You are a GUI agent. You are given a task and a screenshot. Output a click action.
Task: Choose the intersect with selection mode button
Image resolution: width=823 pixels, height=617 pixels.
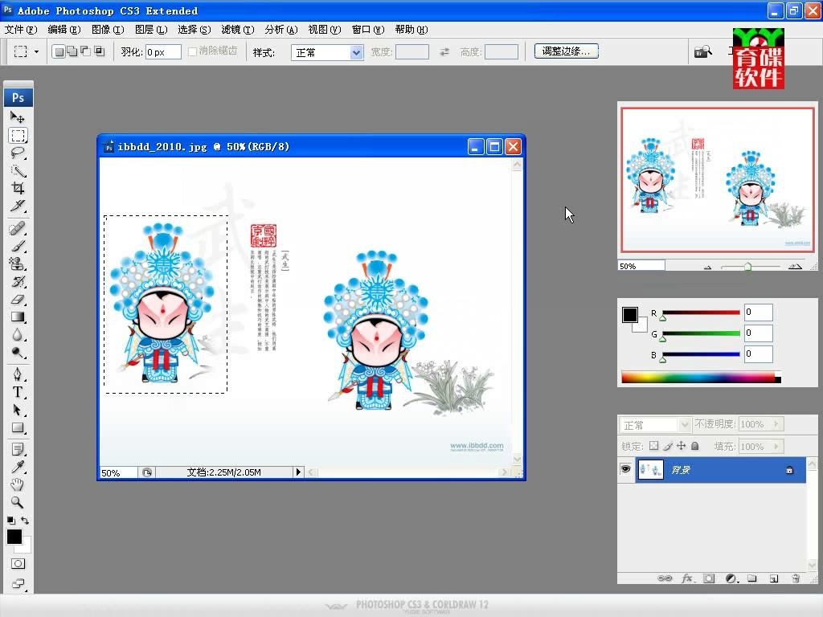click(99, 51)
